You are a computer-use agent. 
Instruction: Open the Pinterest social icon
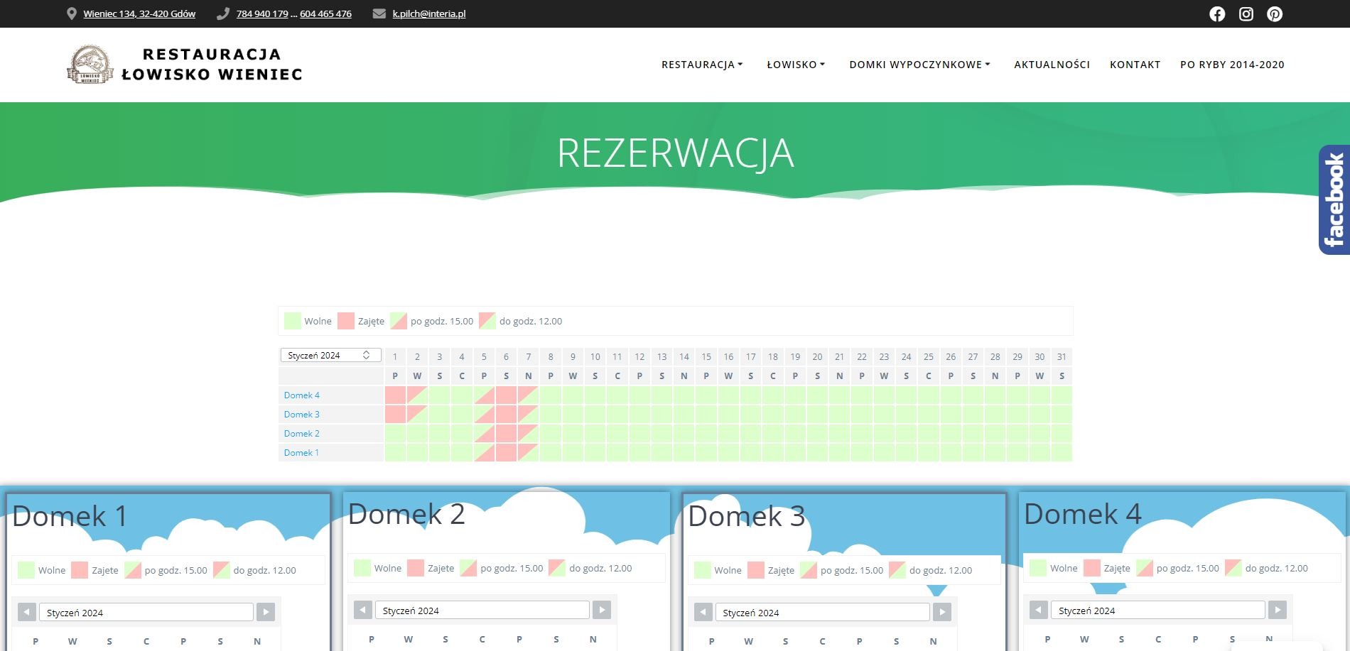tap(1275, 13)
